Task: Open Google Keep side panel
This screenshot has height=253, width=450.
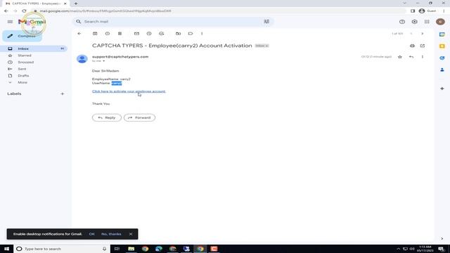Action: point(442,46)
